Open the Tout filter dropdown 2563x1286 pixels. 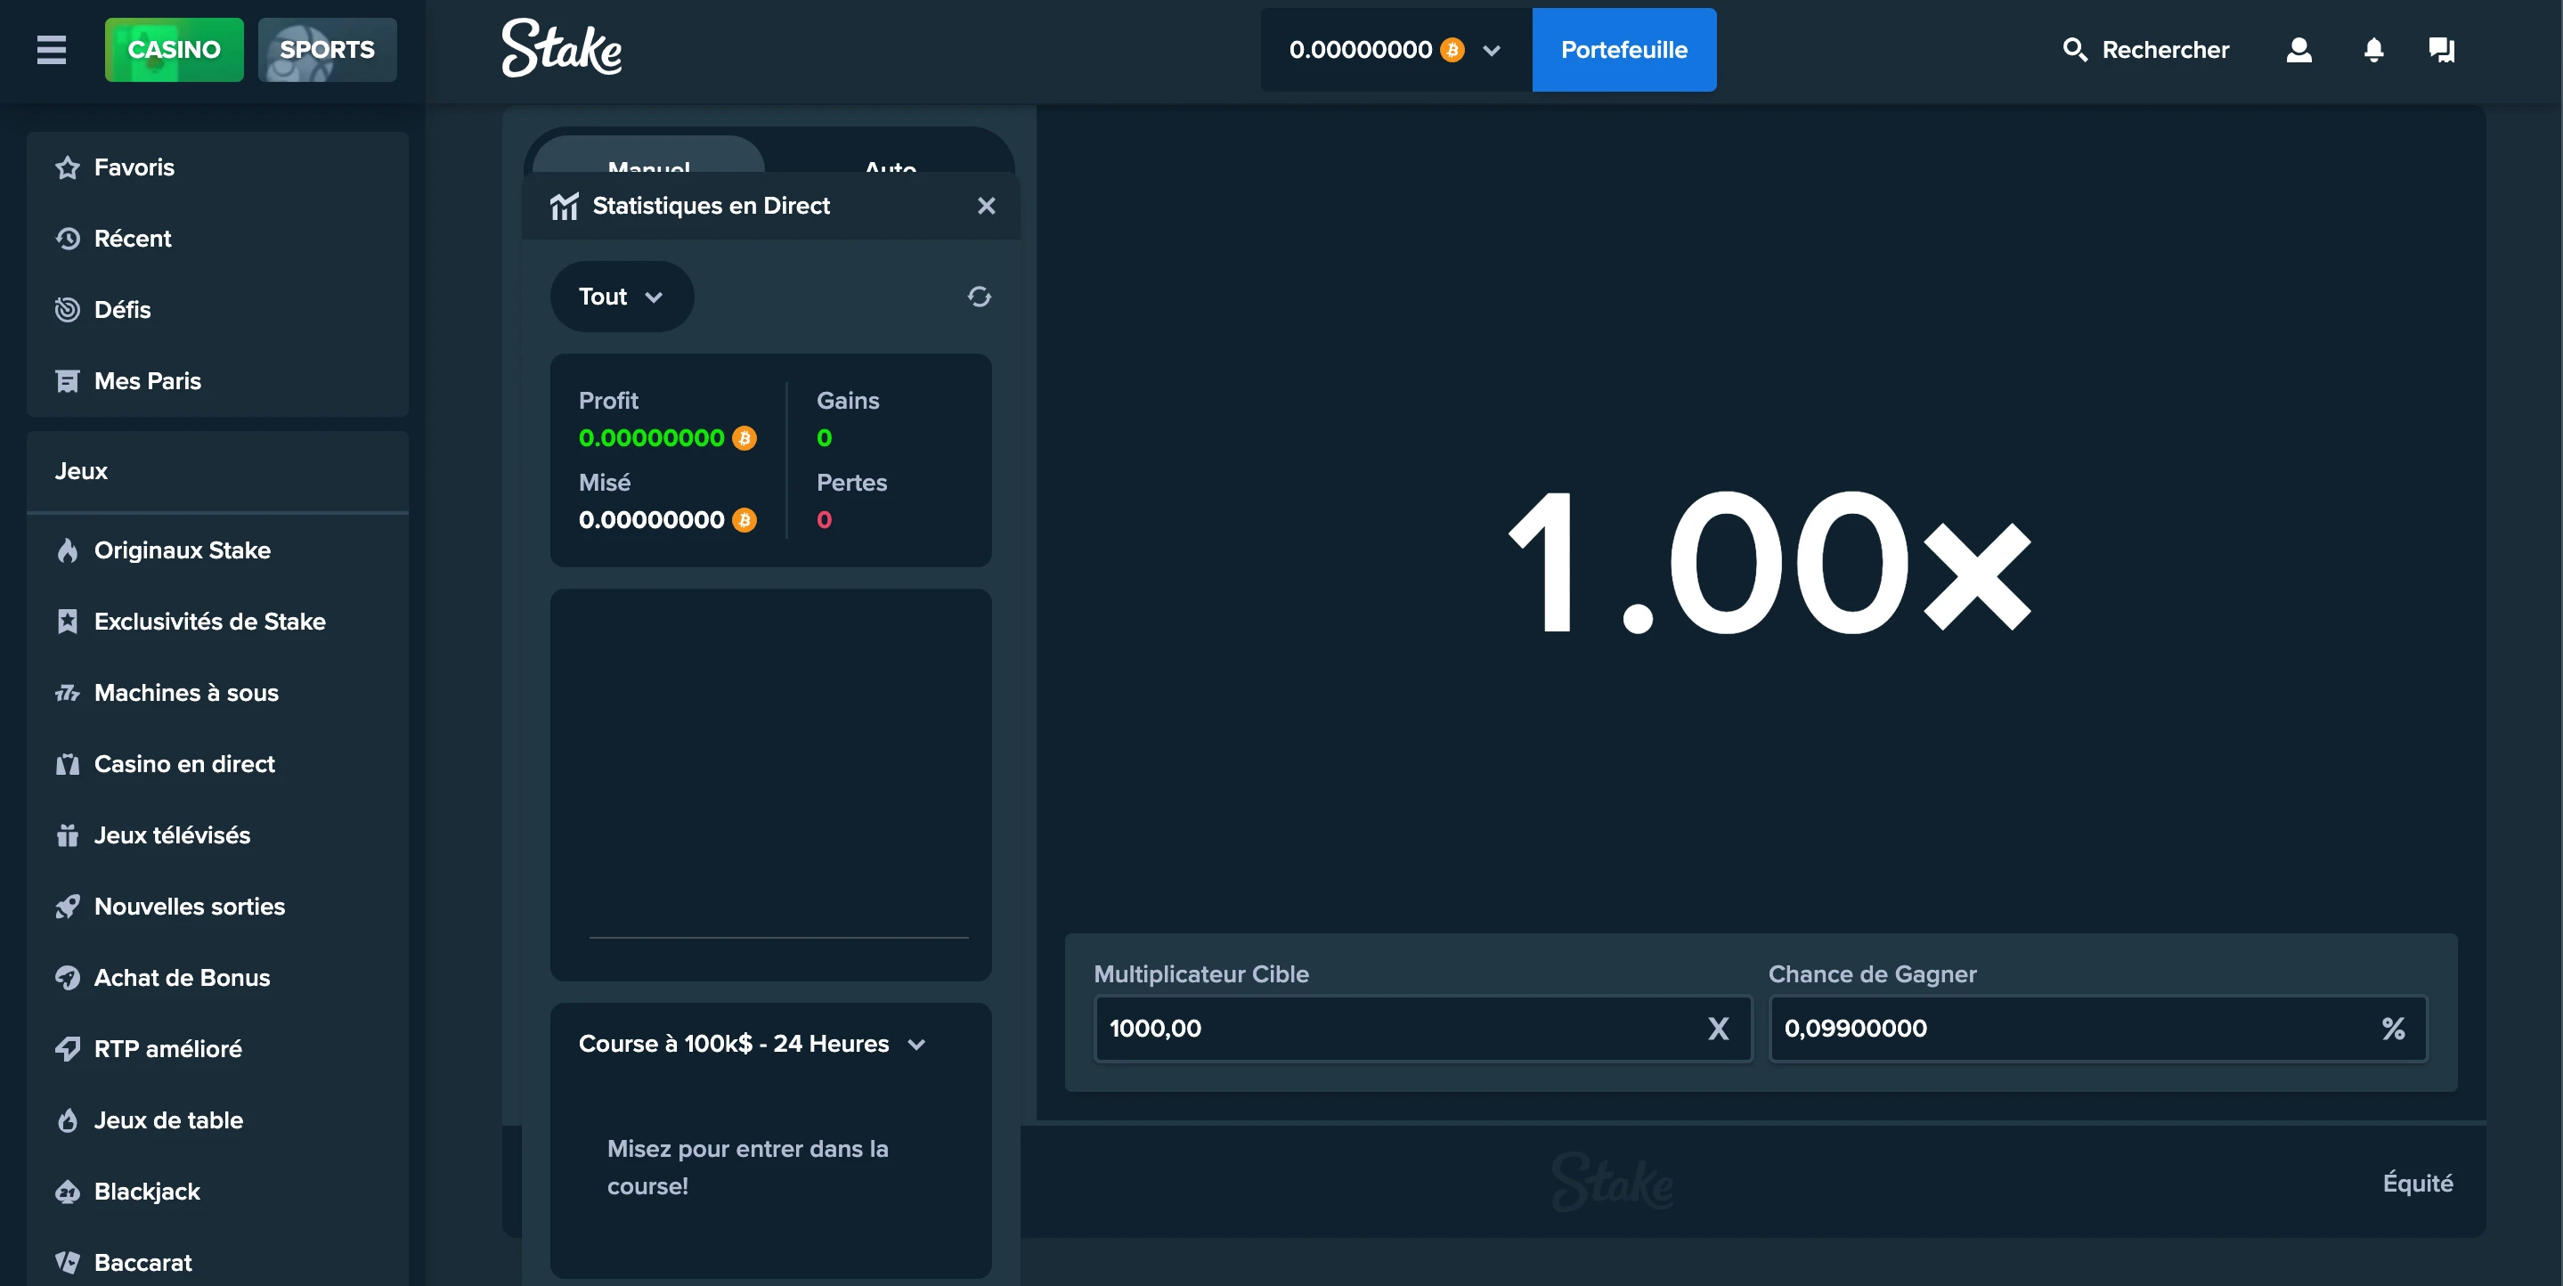pos(622,297)
